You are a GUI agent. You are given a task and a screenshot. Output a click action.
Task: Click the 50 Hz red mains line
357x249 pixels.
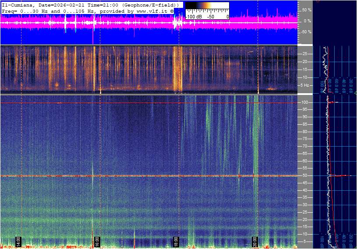point(131,176)
